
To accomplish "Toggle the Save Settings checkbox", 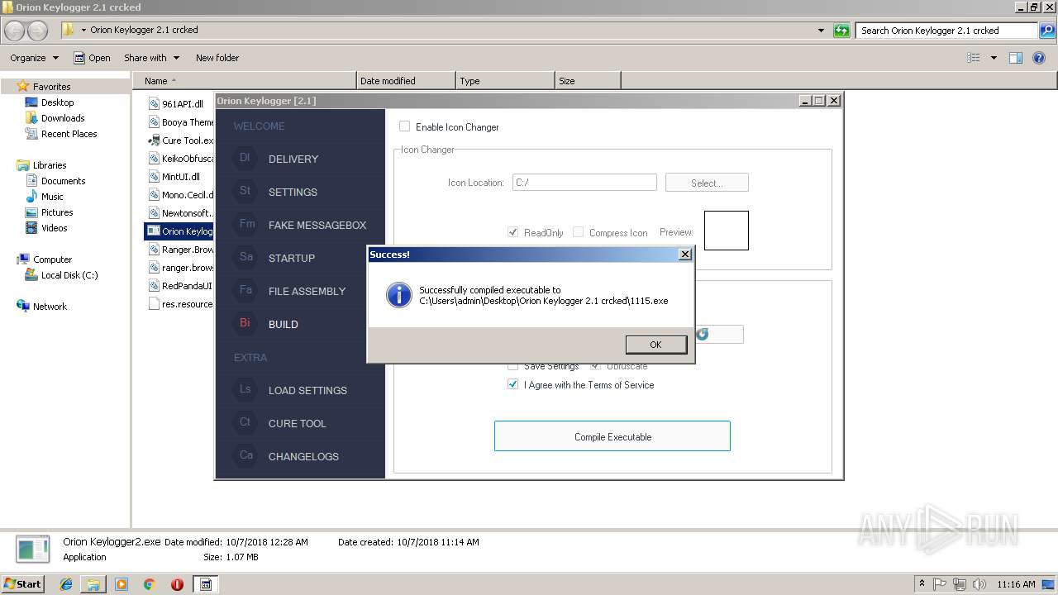I will [x=512, y=366].
